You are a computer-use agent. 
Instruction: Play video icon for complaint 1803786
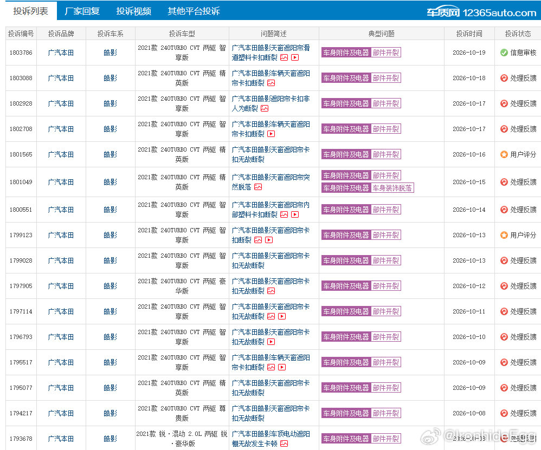click(x=295, y=57)
